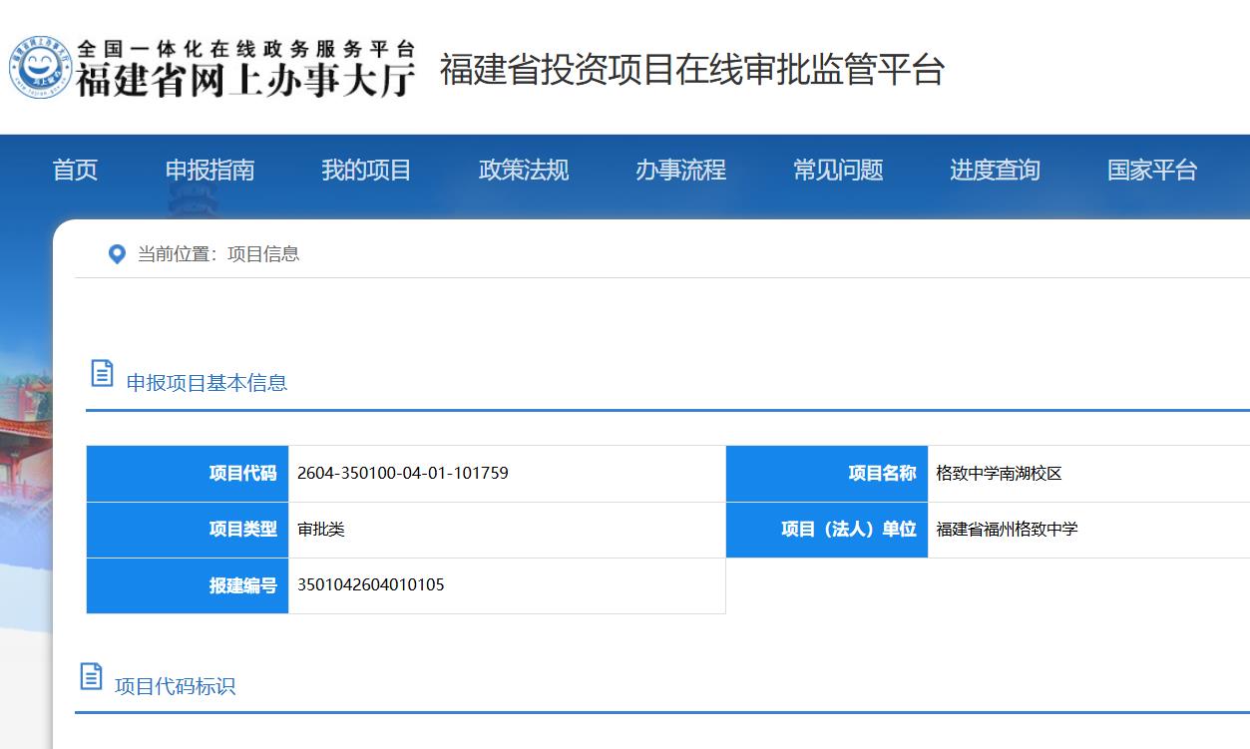This screenshot has height=749, width=1250.
Task: Click the smiley-face Fujian portal logo
Action: 41,68
